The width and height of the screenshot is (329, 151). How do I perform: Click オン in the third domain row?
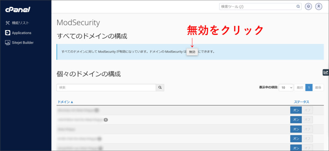[296, 129]
